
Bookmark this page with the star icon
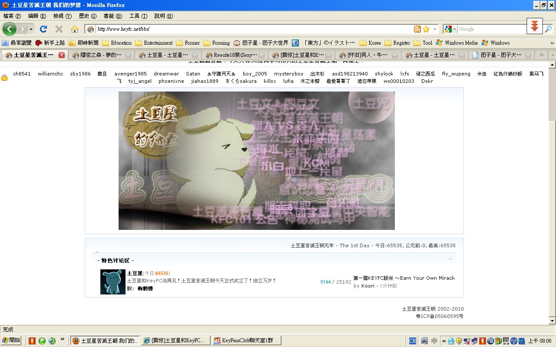(426, 29)
